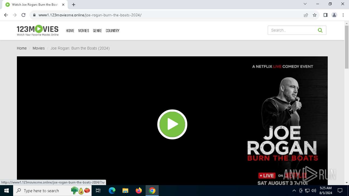Go back in Chrome
Image resolution: width=349 pixels, height=196 pixels.
click(6, 15)
